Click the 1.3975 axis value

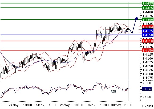(x=148, y=78)
